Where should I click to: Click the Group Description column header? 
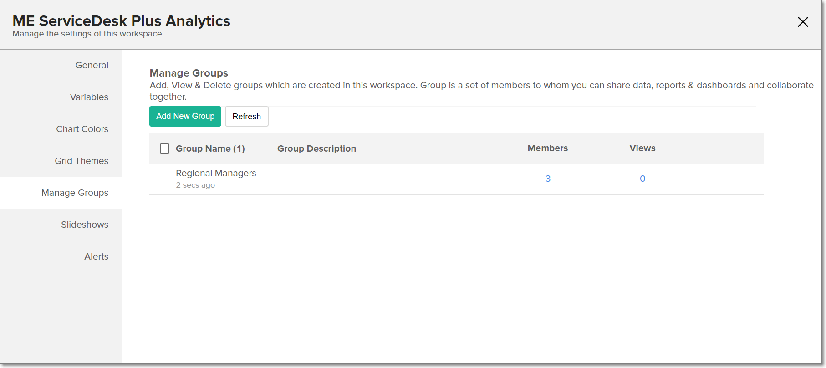click(x=316, y=148)
